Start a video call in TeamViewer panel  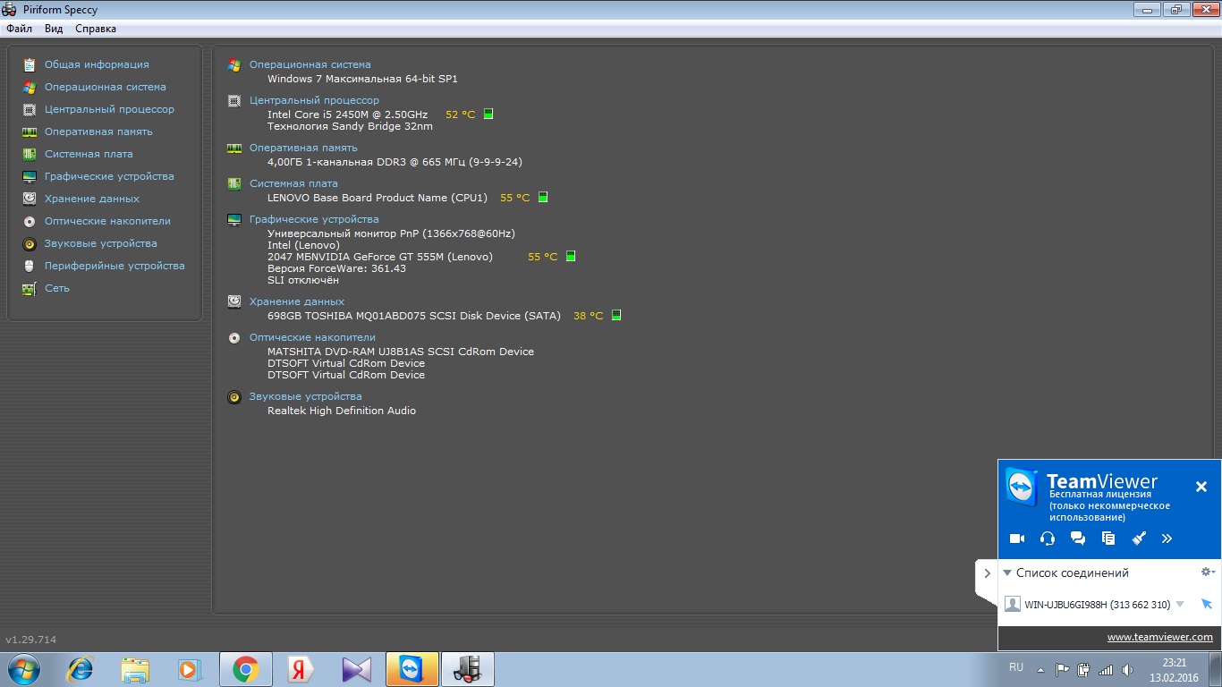tap(1017, 539)
